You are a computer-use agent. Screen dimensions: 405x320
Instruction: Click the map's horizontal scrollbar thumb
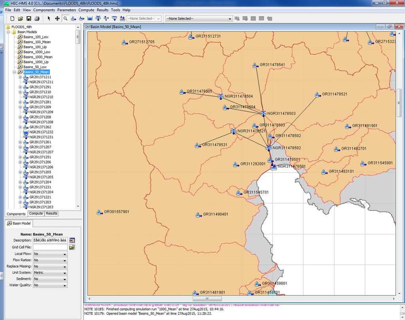tap(207, 299)
